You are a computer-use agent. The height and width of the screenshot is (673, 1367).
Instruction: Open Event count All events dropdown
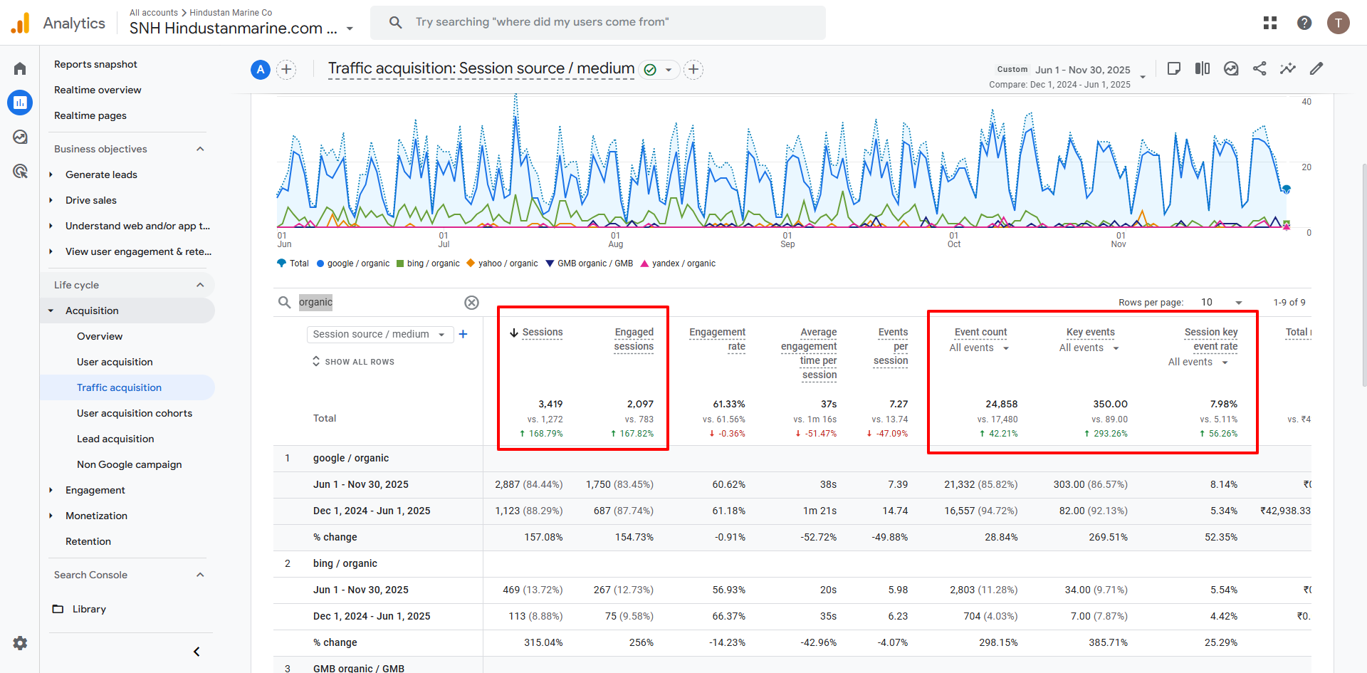pos(980,348)
